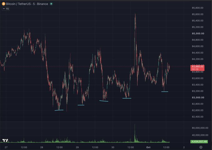Click the Oct date label on time axis

[x=148, y=147]
